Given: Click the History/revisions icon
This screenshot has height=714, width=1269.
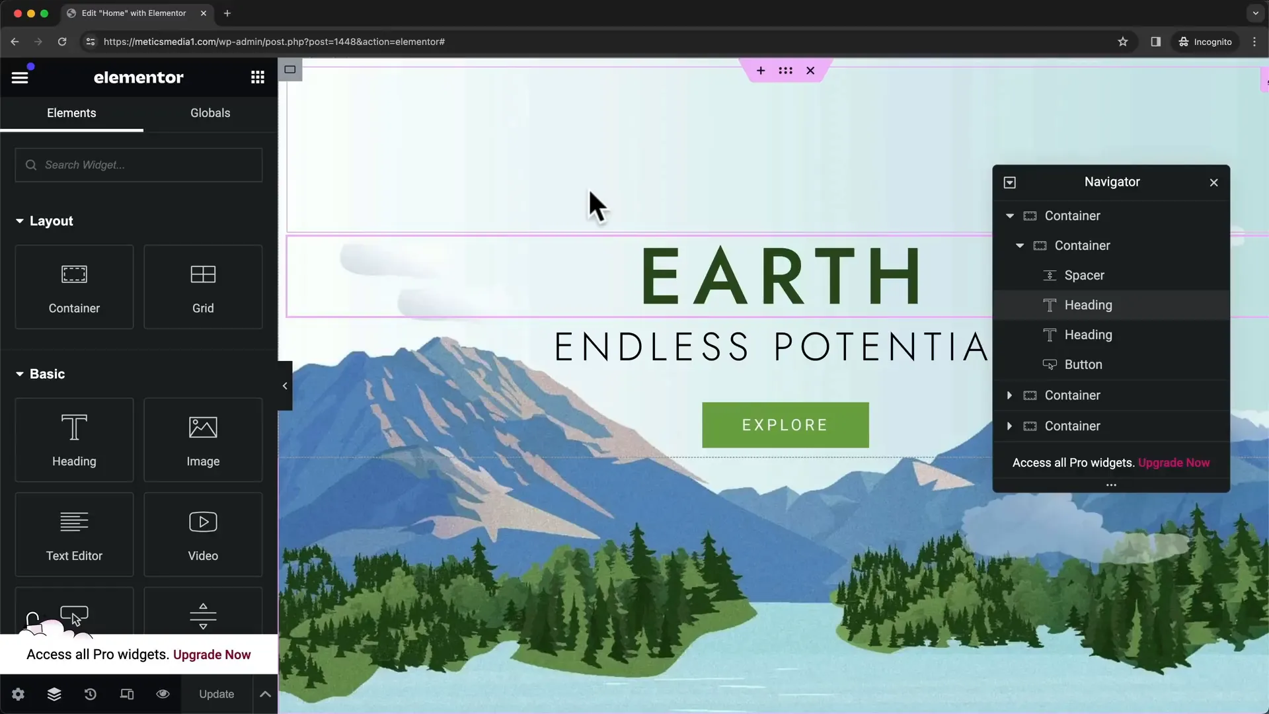Looking at the screenshot, I should [x=90, y=694].
